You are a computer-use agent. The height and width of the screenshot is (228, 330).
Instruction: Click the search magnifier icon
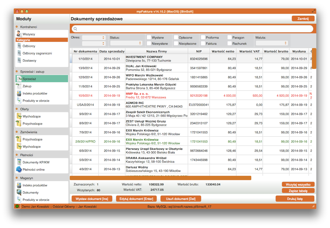tap(75, 29)
